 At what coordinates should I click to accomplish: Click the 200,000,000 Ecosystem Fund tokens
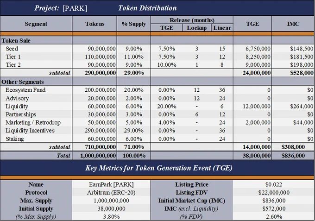(x=100, y=90)
